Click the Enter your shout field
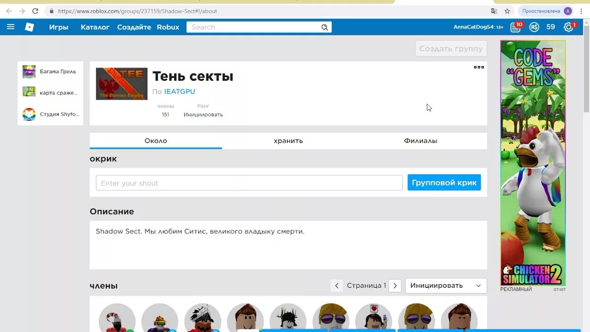This screenshot has width=590, height=332. click(249, 183)
